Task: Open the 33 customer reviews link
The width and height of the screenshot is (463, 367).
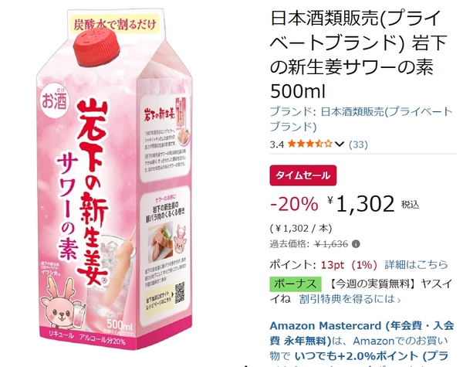Action: click(358, 144)
